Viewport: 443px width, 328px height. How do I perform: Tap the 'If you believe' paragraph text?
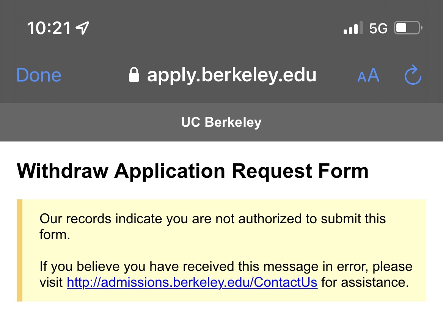[226, 266]
